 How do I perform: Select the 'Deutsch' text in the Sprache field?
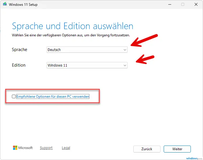(54, 50)
